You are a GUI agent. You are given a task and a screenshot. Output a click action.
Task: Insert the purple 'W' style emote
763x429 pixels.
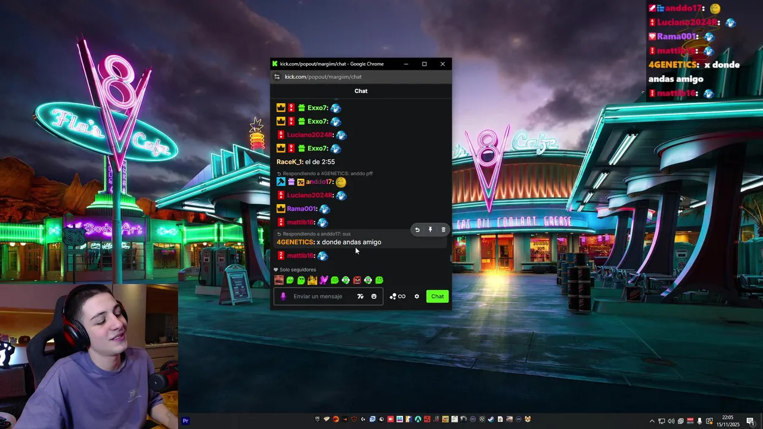[x=323, y=280]
